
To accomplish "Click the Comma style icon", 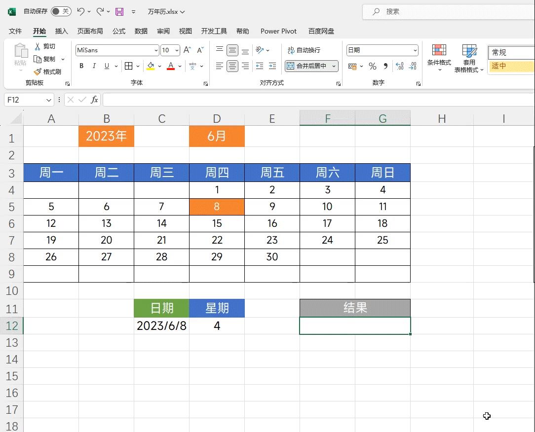I will 384,66.
